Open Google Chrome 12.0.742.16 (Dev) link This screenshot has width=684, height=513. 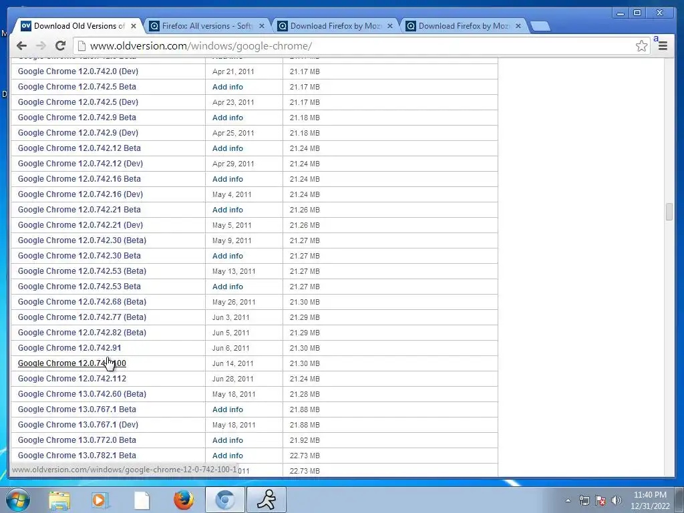click(x=80, y=194)
